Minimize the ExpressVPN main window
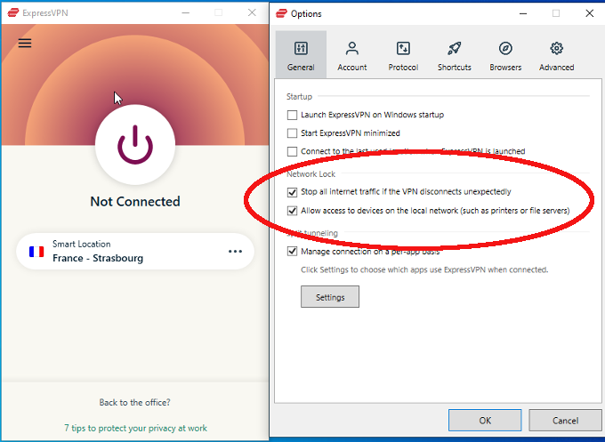This screenshot has height=442, width=605. point(186,12)
